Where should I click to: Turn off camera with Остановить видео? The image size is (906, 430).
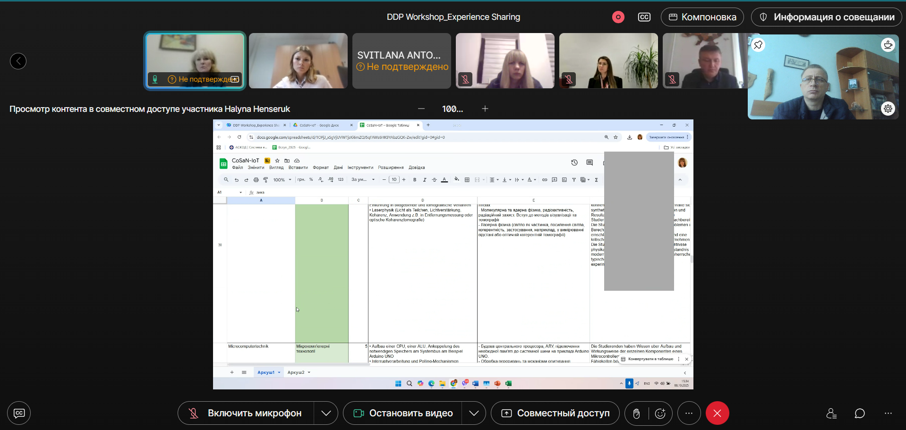403,413
